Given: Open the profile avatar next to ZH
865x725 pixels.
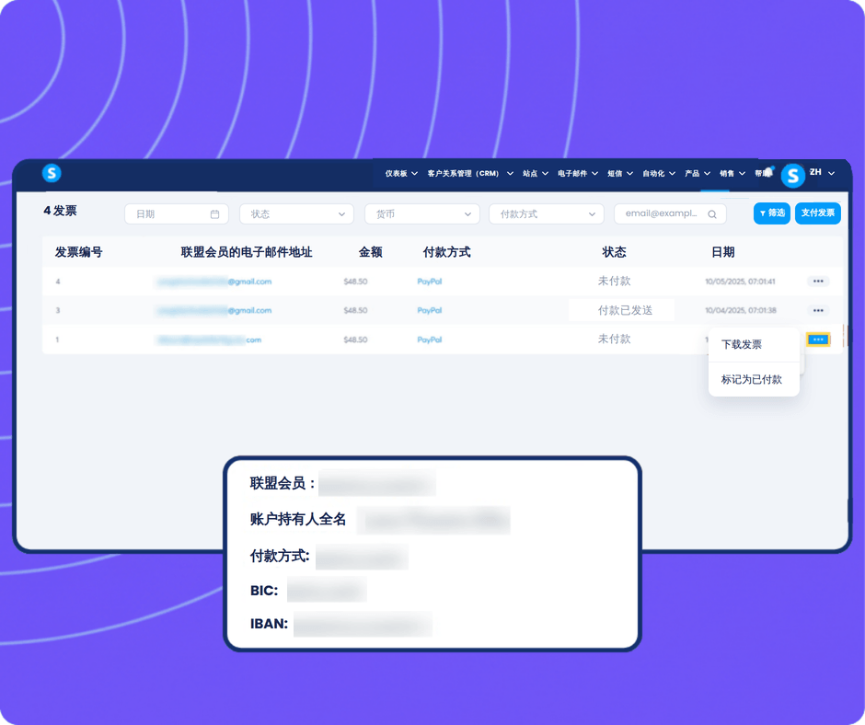Looking at the screenshot, I should coord(792,176).
